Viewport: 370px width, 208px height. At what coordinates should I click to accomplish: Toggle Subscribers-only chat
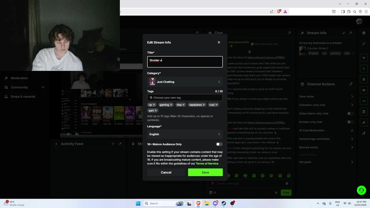click(x=350, y=114)
